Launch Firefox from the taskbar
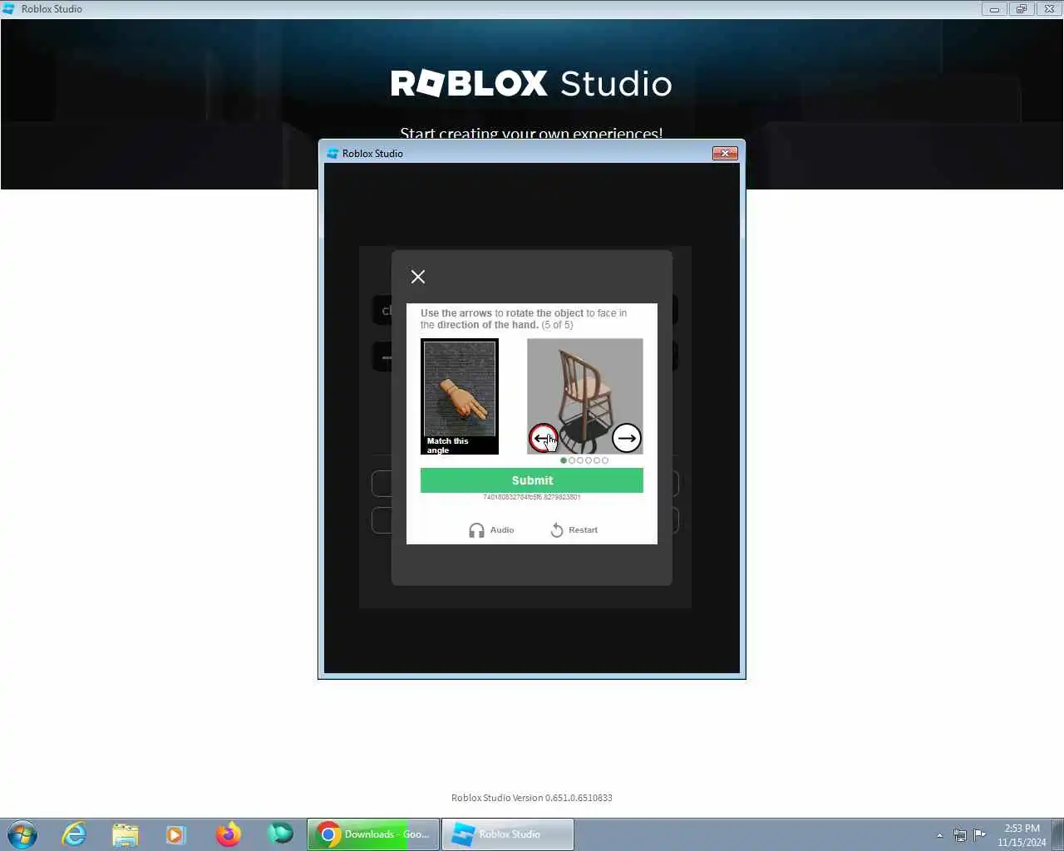 (229, 834)
